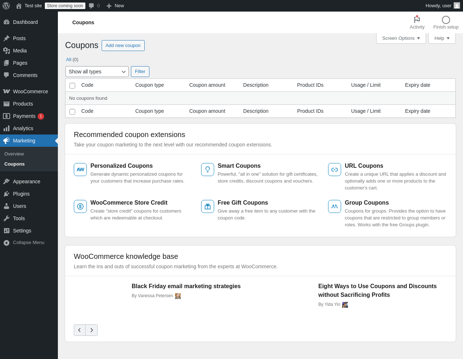Click the Smart Coupons lightbulb icon

(208, 170)
